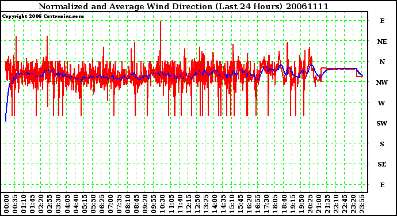Click the '07:00' time axis label
The image size is (397, 216).
110,204
